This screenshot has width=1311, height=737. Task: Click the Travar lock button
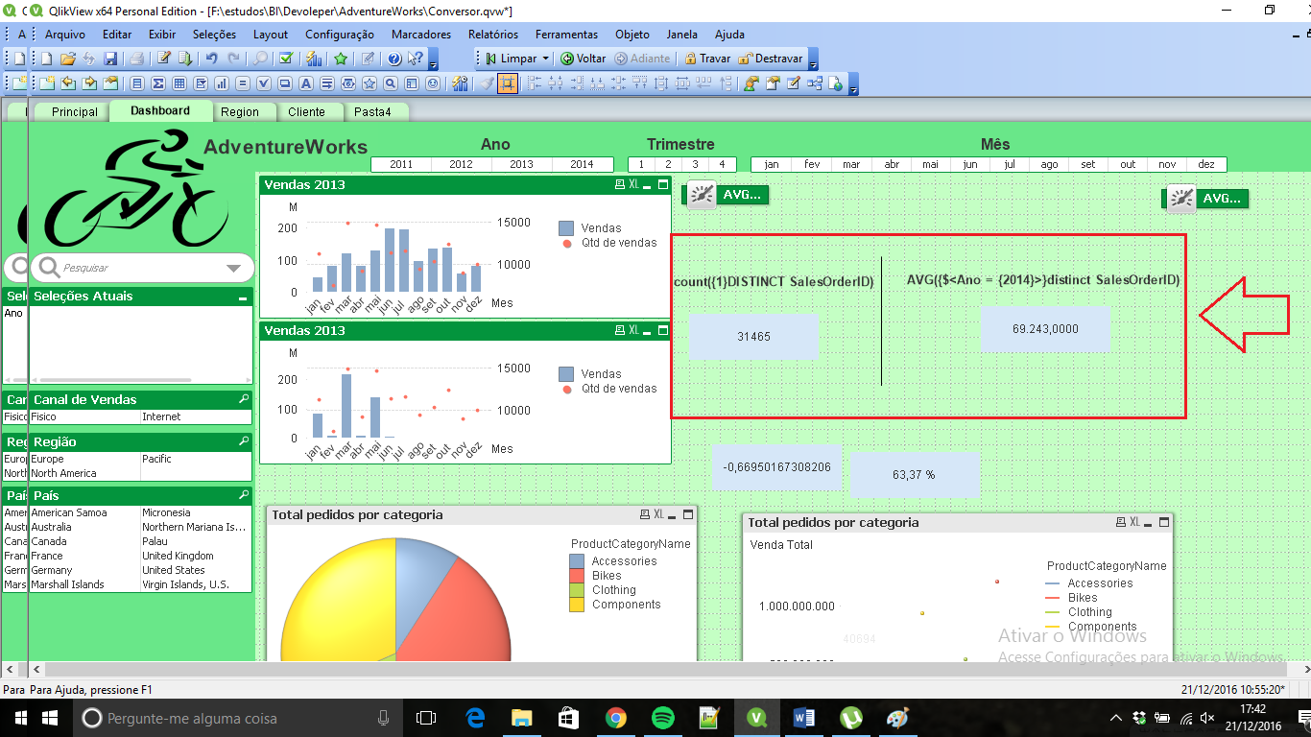point(706,59)
